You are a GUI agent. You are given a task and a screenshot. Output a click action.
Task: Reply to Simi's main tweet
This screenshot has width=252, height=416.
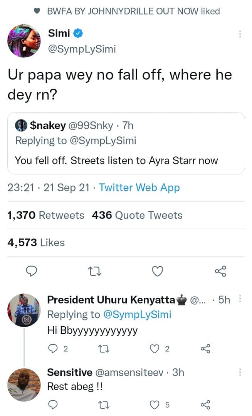30,272
